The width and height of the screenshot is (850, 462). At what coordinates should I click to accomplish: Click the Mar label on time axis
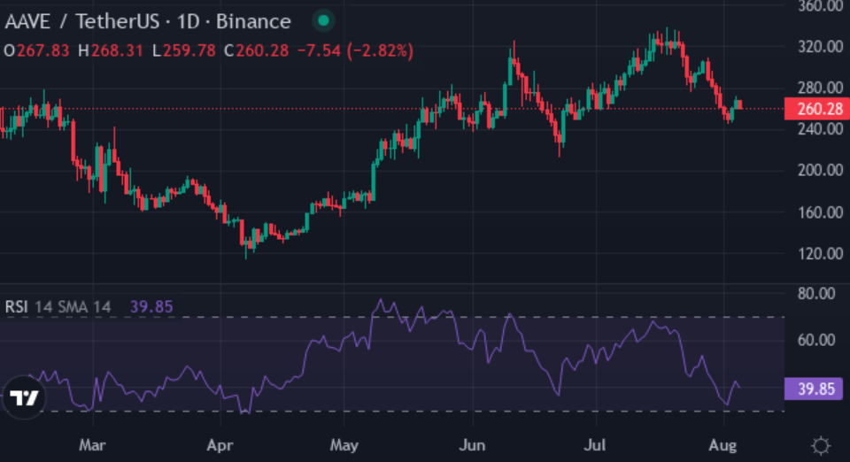pyautogui.click(x=92, y=446)
